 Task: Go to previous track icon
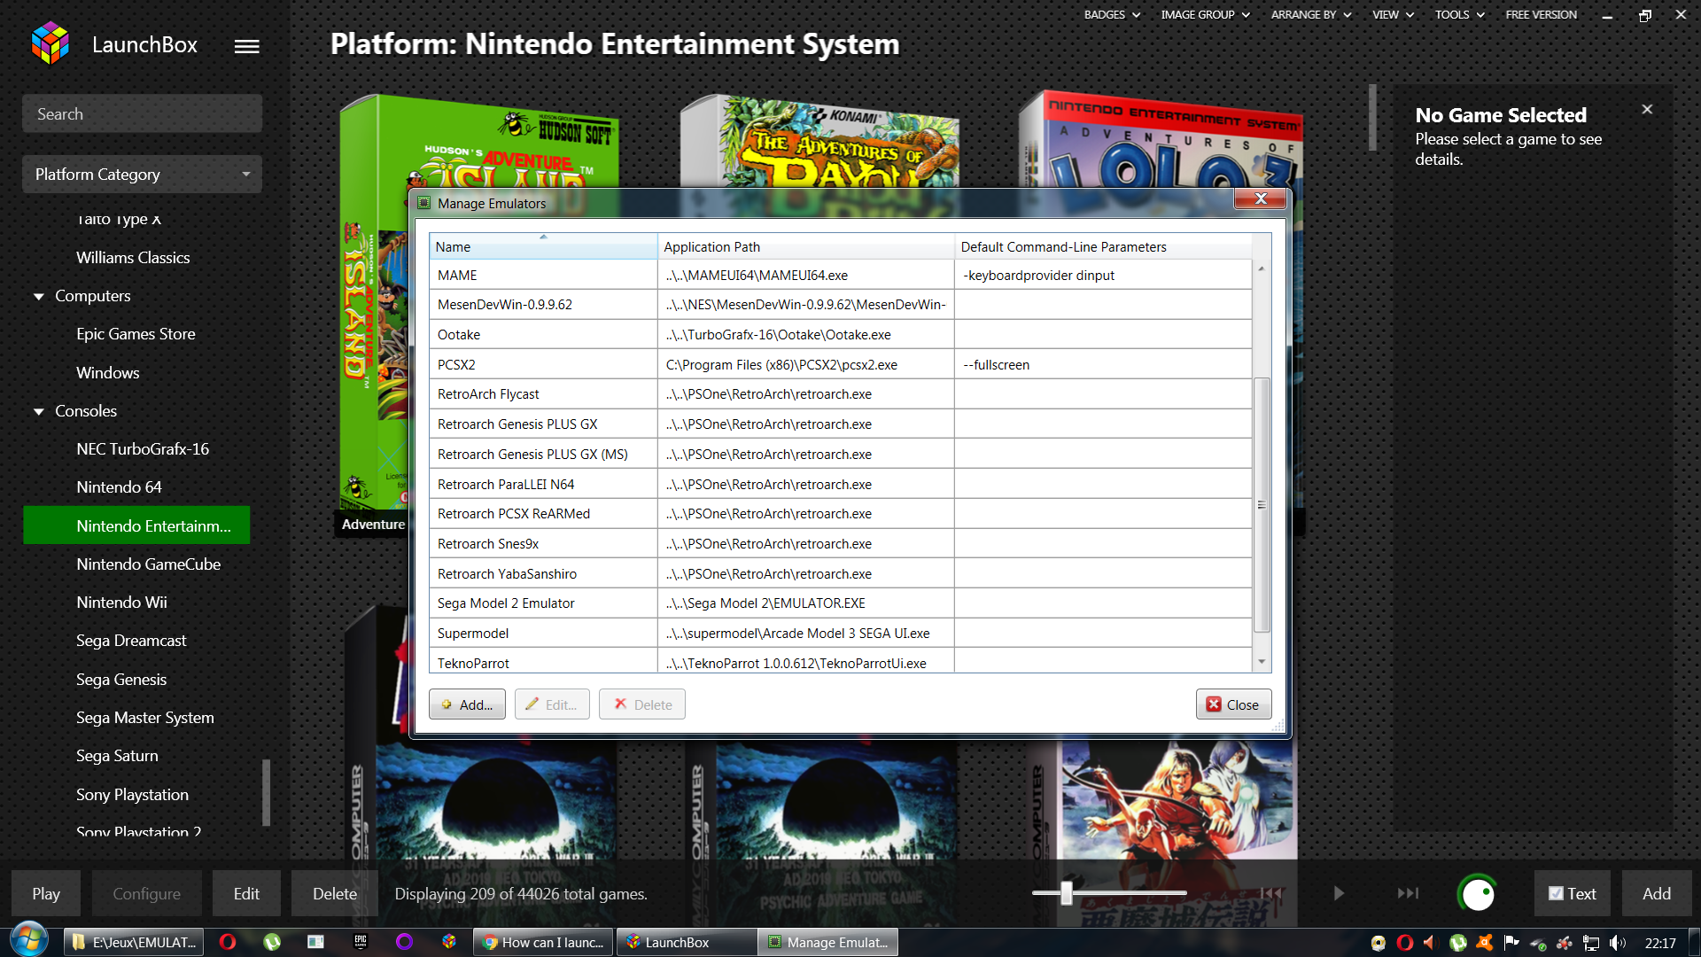pyautogui.click(x=1271, y=893)
